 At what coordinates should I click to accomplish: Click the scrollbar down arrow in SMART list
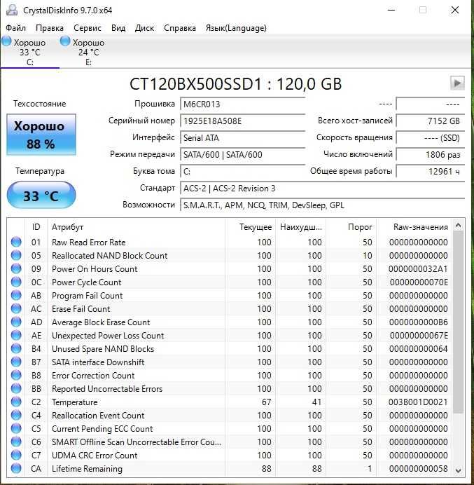(458, 470)
